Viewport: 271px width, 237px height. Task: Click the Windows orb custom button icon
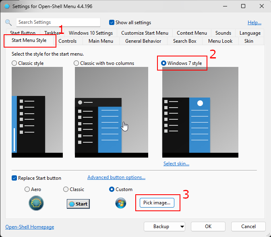click(x=120, y=204)
